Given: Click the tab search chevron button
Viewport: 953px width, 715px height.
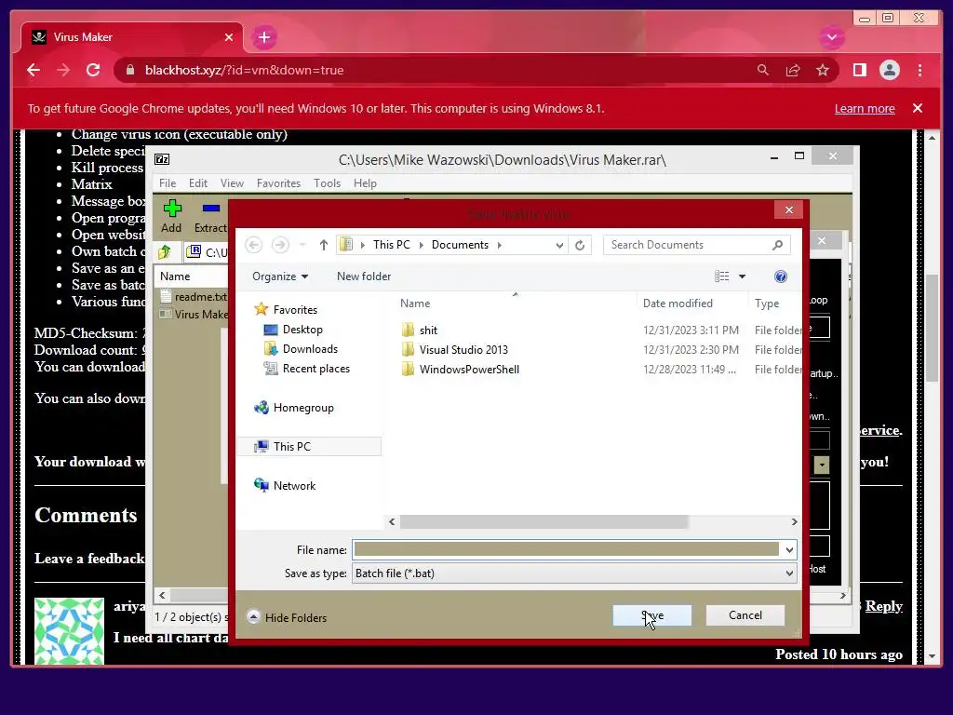Looking at the screenshot, I should click(x=831, y=37).
